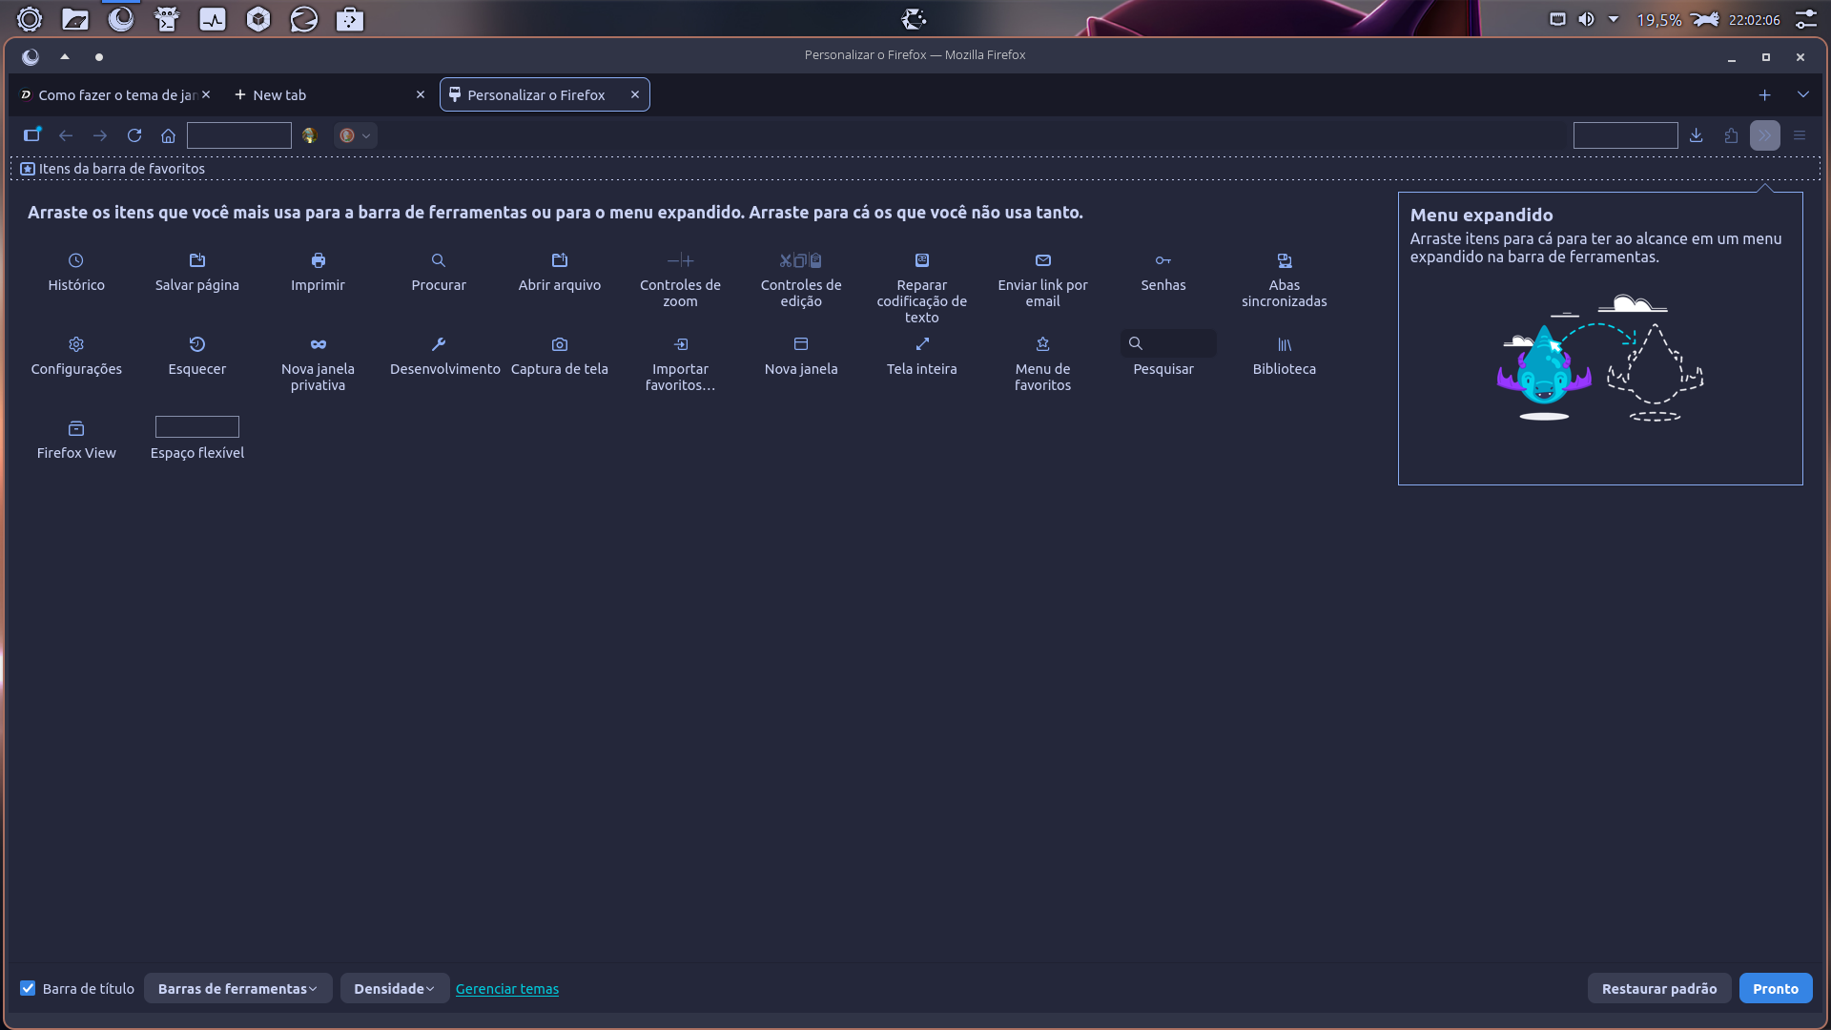
Task: Open the list all tabs chevron
Action: (x=1802, y=94)
